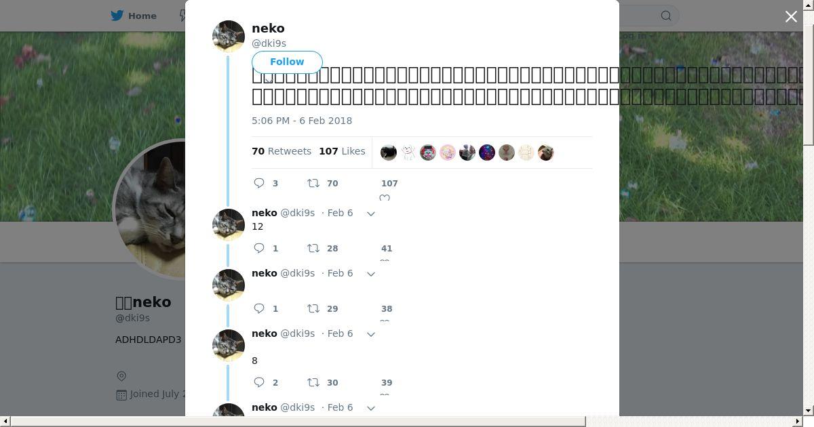Viewport: 814px width, 427px height.
Task: Expand options chevron on the tweet reading 8
Action: click(x=371, y=334)
